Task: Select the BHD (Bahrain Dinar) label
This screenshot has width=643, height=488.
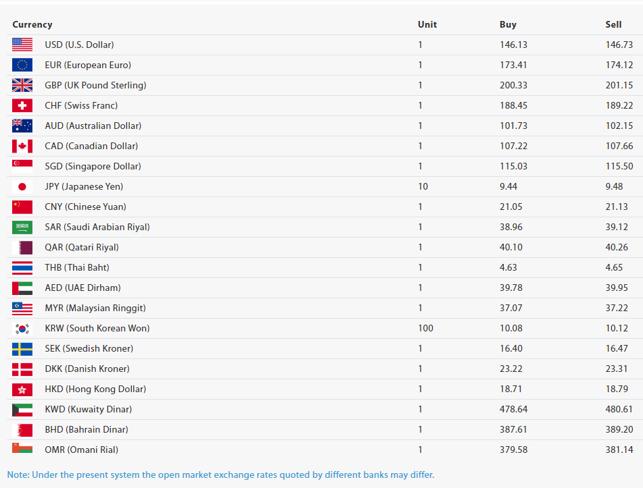Action: pos(86,429)
